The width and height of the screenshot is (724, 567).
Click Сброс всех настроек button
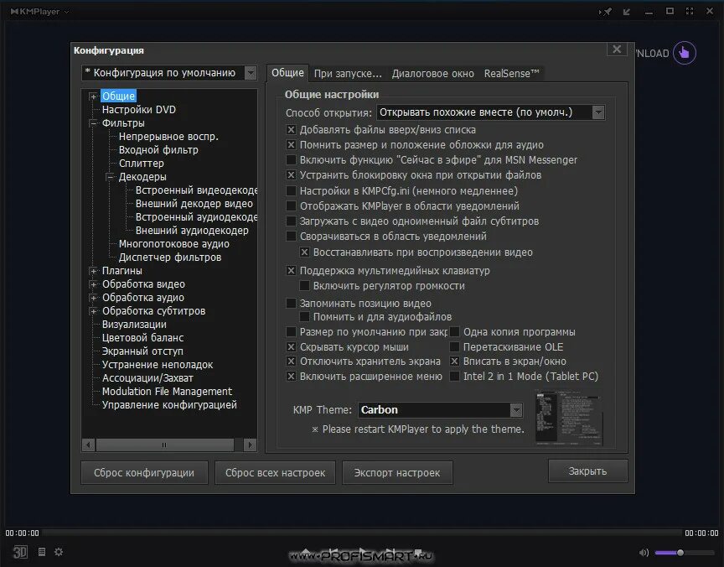coord(275,472)
